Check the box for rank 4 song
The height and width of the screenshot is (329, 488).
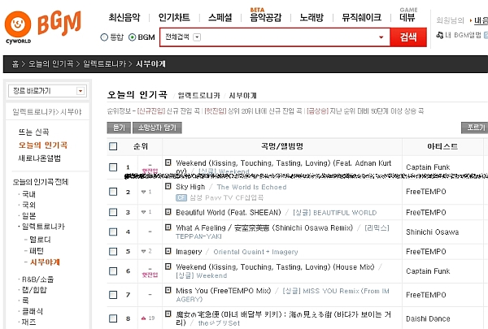[113, 232]
